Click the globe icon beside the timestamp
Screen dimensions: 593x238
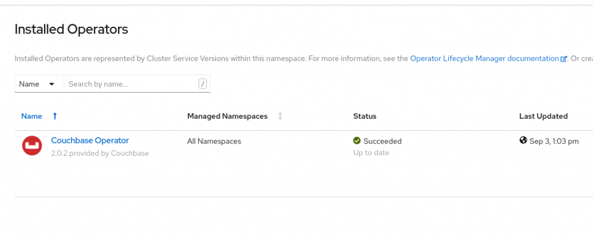tap(523, 141)
